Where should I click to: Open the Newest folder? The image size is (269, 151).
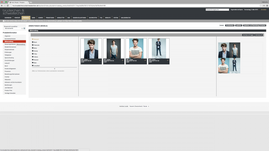(35, 60)
